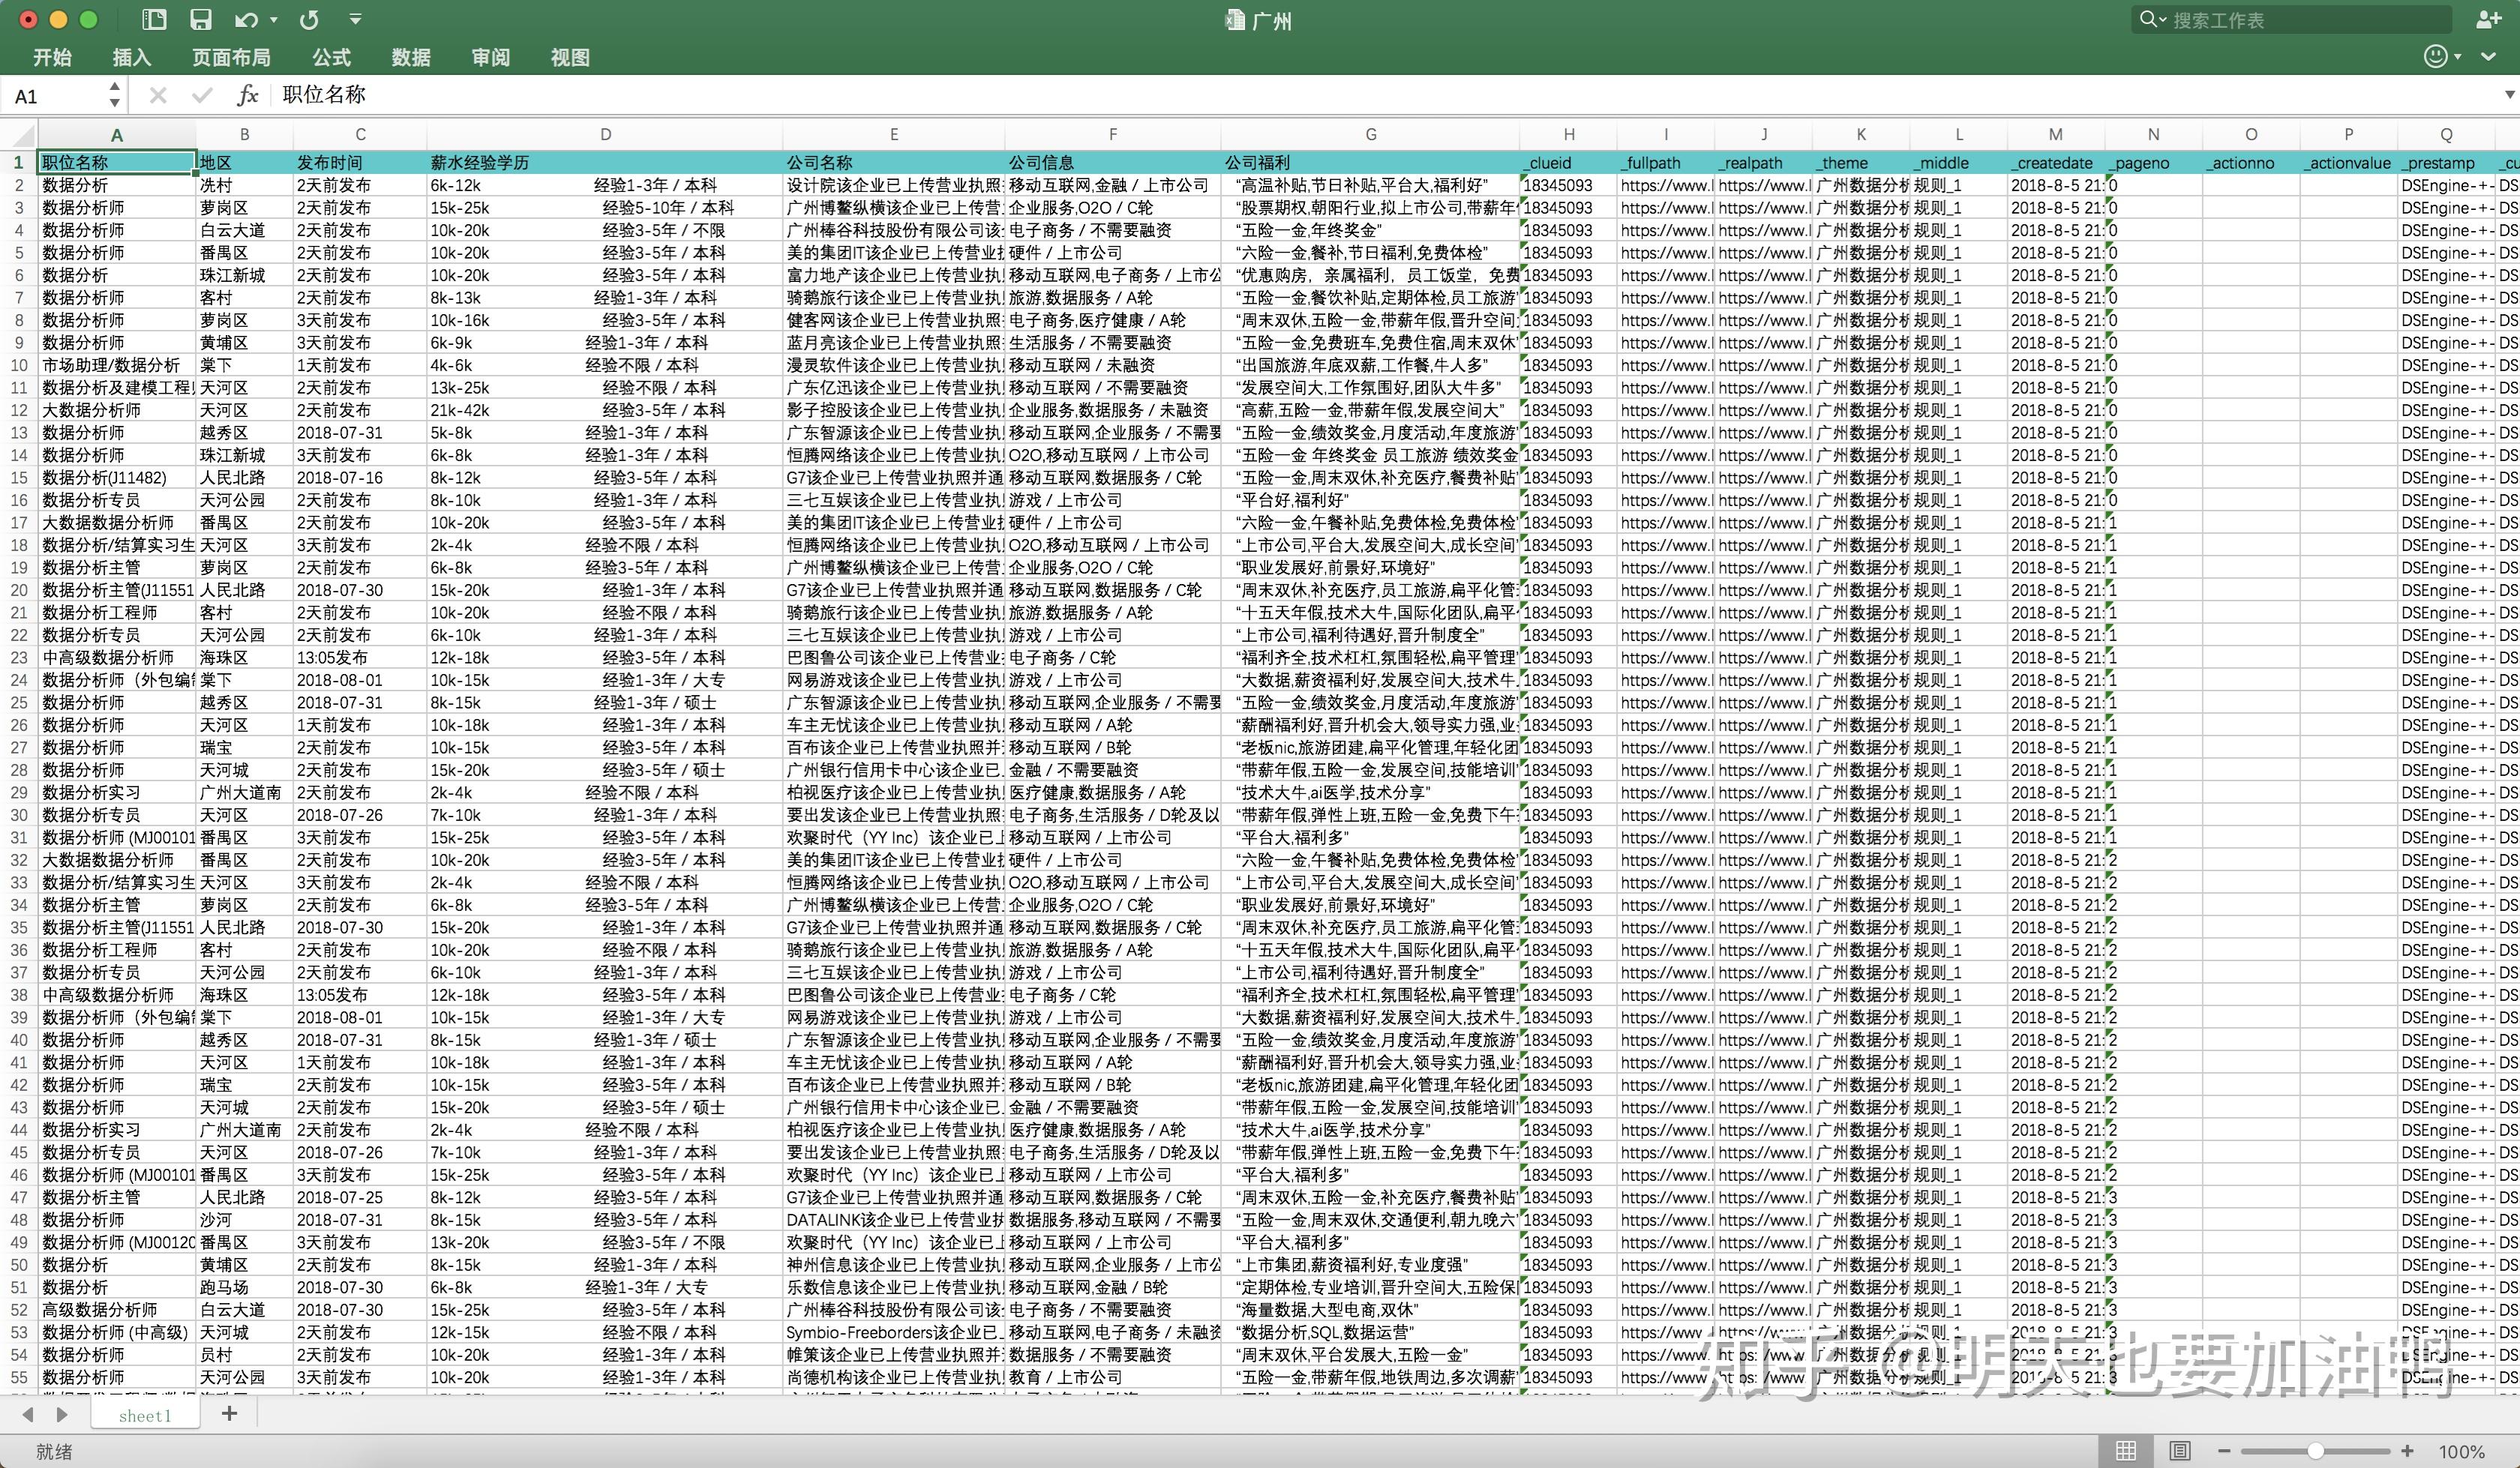Click the share/add people icon top right
This screenshot has height=1468, width=2520.
coord(2489,19)
